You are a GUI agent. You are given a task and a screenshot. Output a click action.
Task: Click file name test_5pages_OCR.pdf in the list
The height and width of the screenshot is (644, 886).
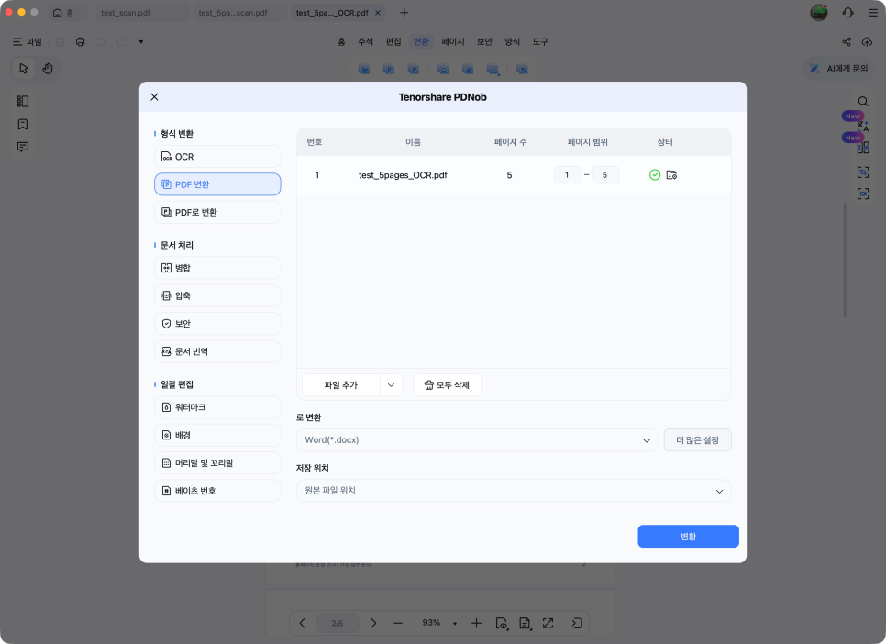pyautogui.click(x=403, y=175)
